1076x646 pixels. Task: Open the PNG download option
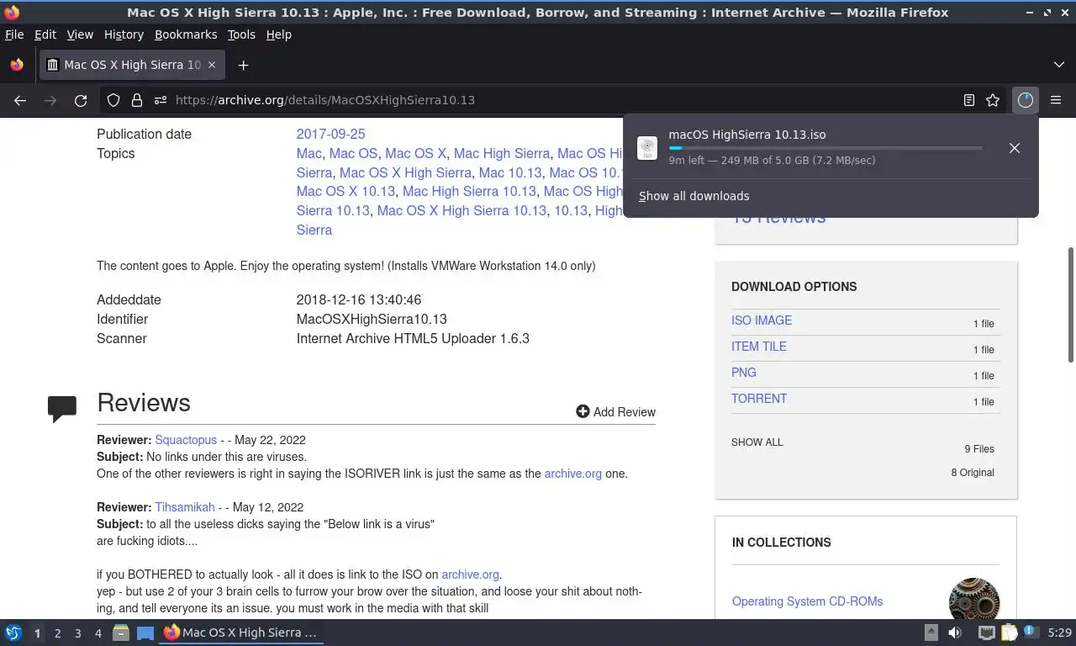(744, 373)
